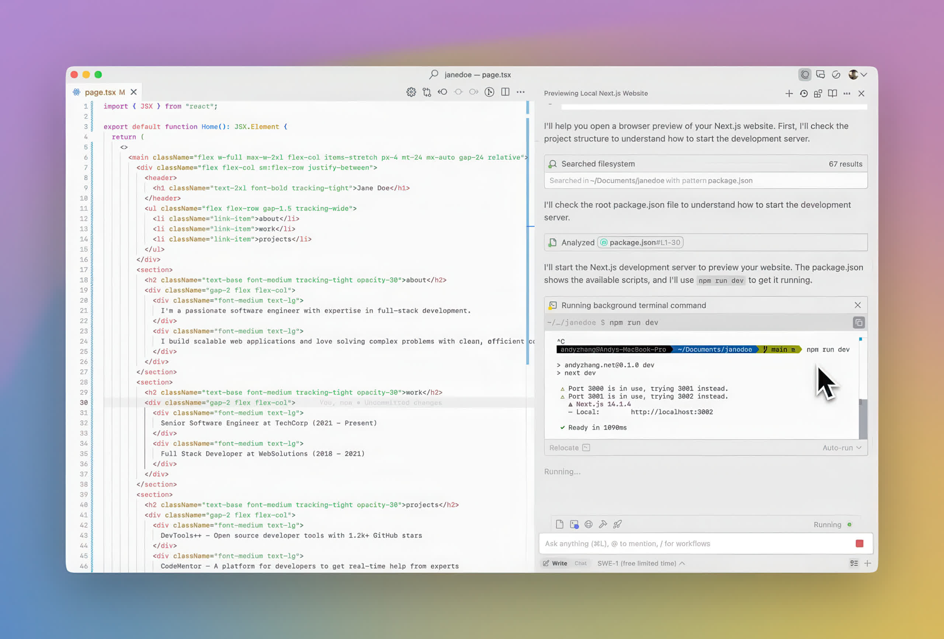
Task: Click the hammer tools icon above input
Action: (x=603, y=524)
